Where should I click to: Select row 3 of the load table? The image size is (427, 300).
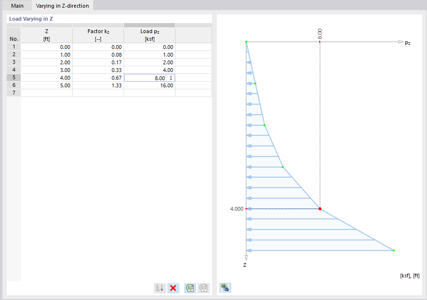pyautogui.click(x=13, y=62)
